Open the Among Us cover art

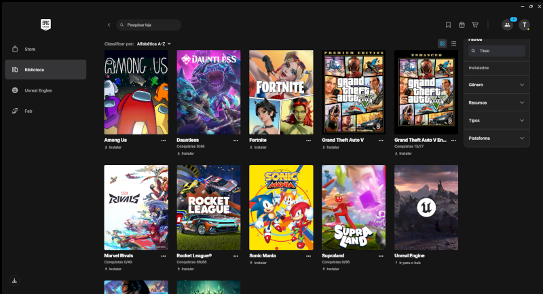pyautogui.click(x=136, y=92)
